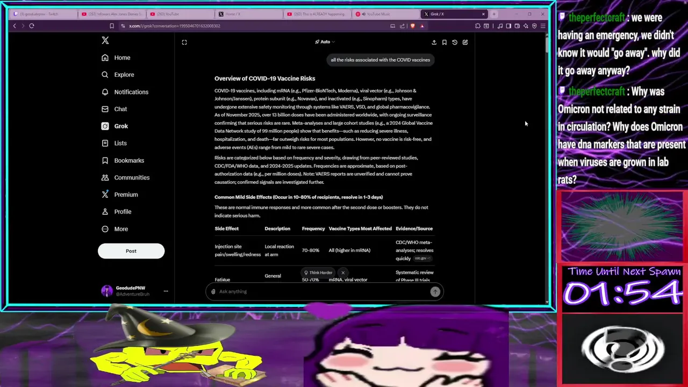Open Profile in X sidebar
Viewport: 688px width, 387px height.
(x=116, y=212)
